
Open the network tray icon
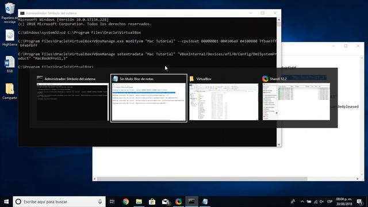316,202
